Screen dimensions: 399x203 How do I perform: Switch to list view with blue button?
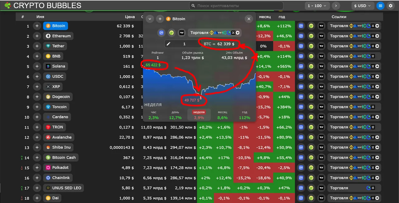380,6
